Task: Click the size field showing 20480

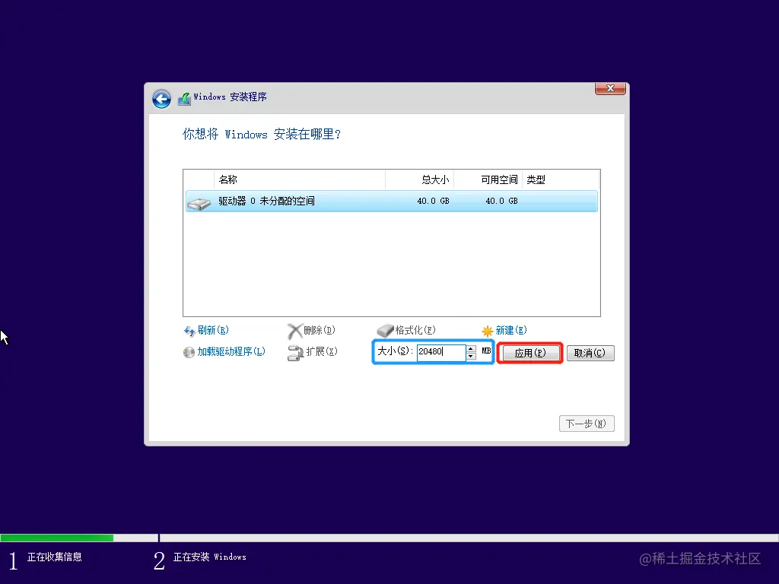Action: (441, 351)
